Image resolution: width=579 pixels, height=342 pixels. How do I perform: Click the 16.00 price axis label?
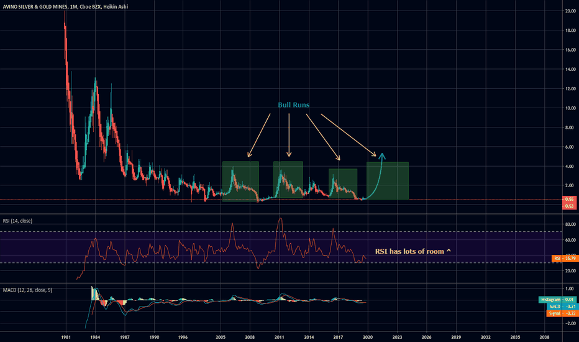click(570, 50)
